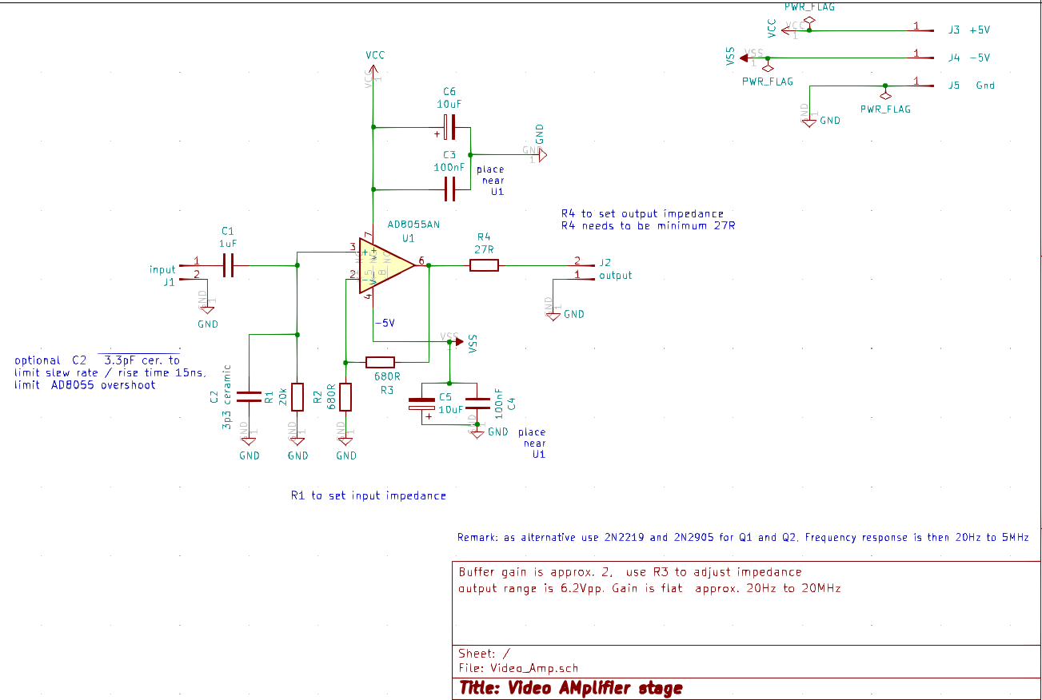
Task: Click the "Sheet: /" title block field
Action: (484, 653)
